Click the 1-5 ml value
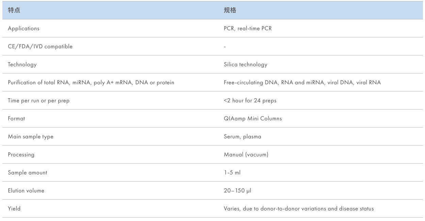The image size is (425, 221). (232, 173)
